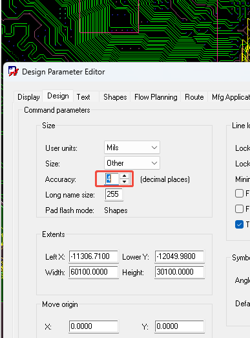
Task: Open the User units dropdown
Action: pyautogui.click(x=132, y=148)
